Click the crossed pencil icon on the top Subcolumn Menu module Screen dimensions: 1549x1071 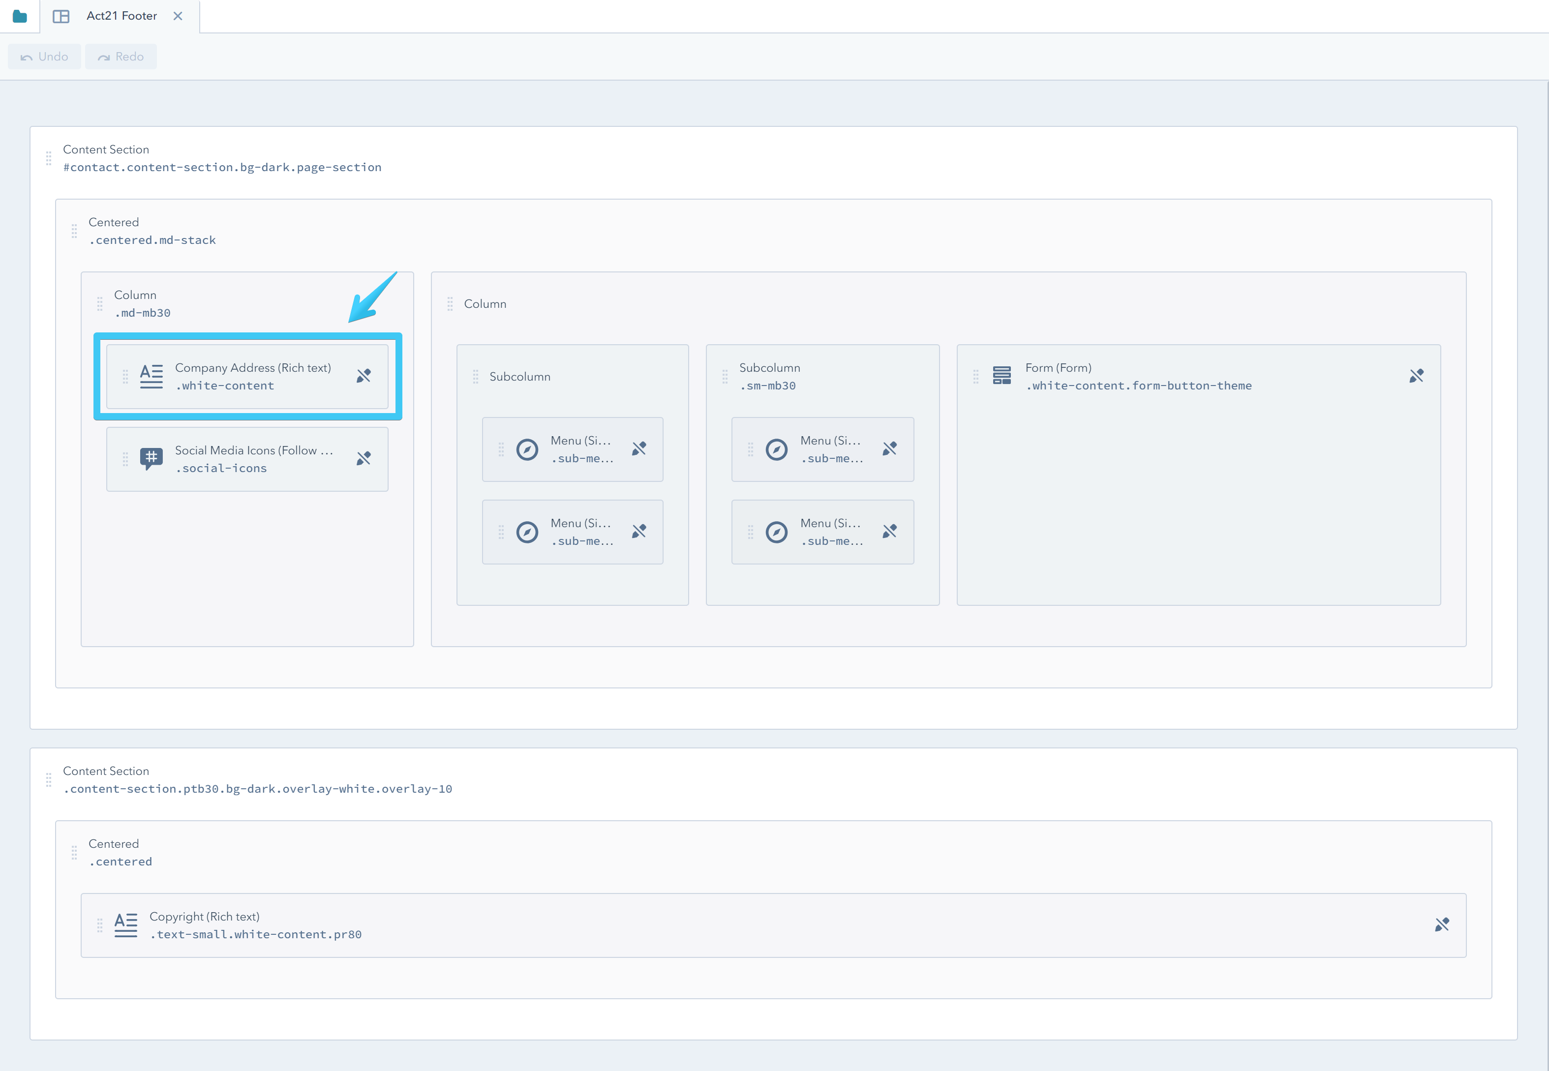tap(639, 449)
